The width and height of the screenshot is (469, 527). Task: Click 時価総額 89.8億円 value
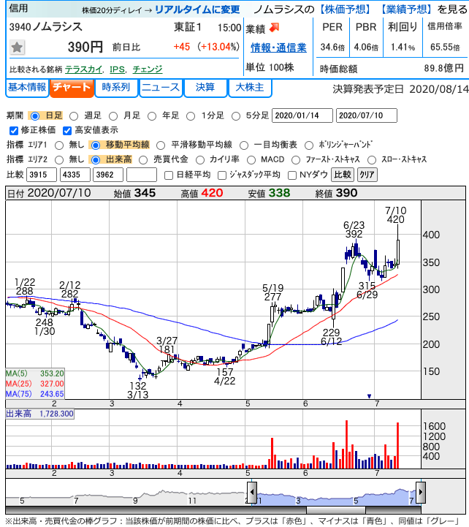(443, 68)
